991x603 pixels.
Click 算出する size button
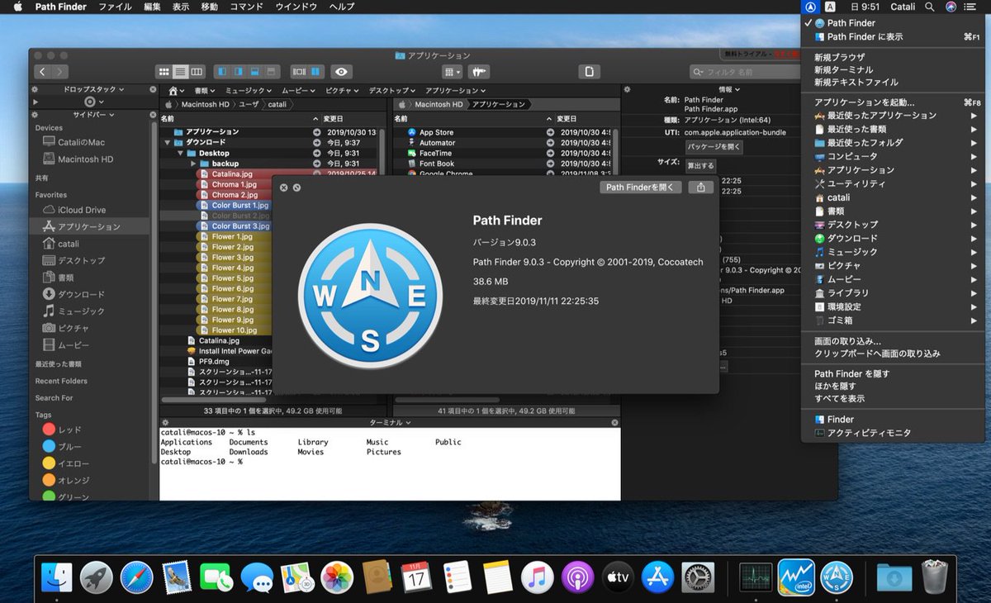coord(701,165)
